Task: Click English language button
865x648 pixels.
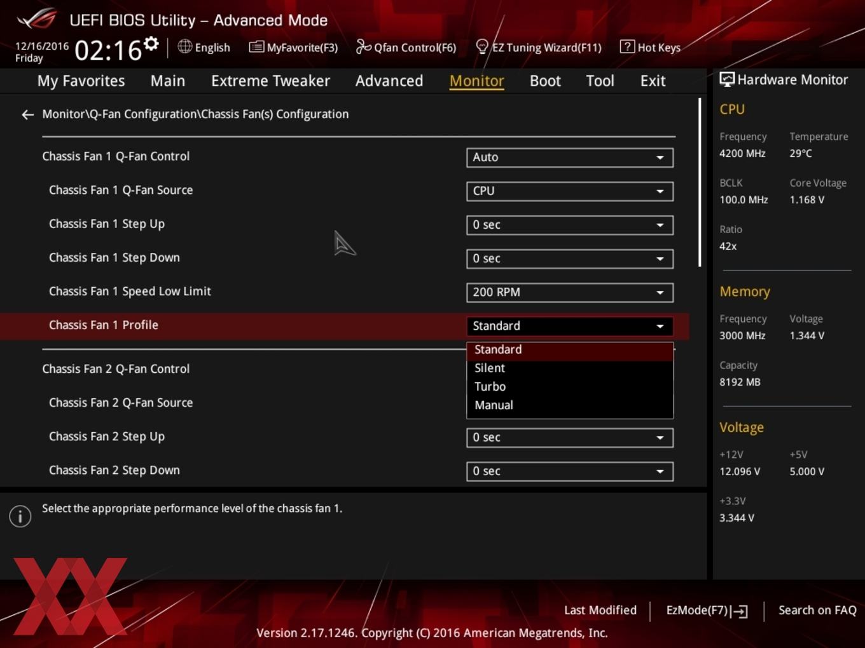Action: coord(204,47)
